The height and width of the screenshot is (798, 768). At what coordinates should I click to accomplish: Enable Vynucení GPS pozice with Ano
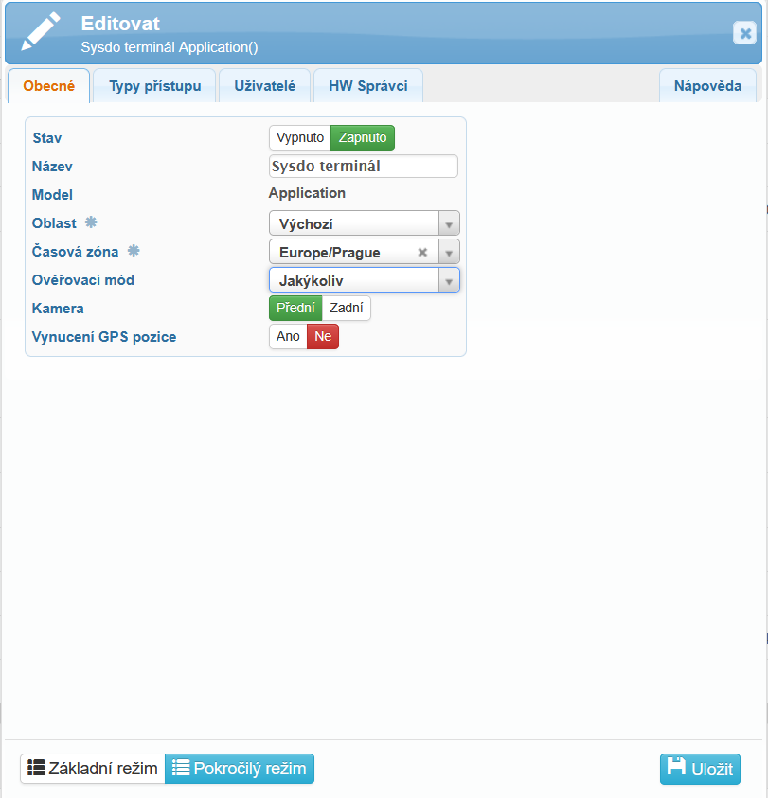pyautogui.click(x=288, y=336)
